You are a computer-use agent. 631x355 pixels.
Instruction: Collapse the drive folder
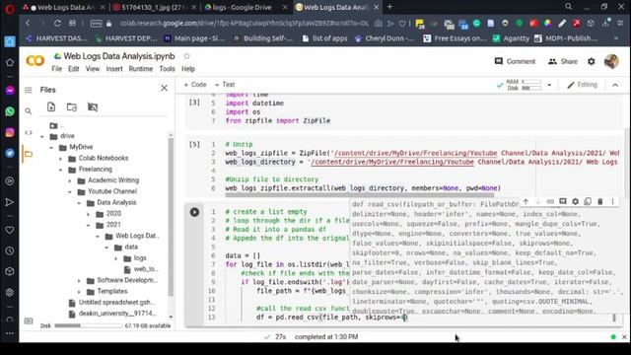point(42,136)
